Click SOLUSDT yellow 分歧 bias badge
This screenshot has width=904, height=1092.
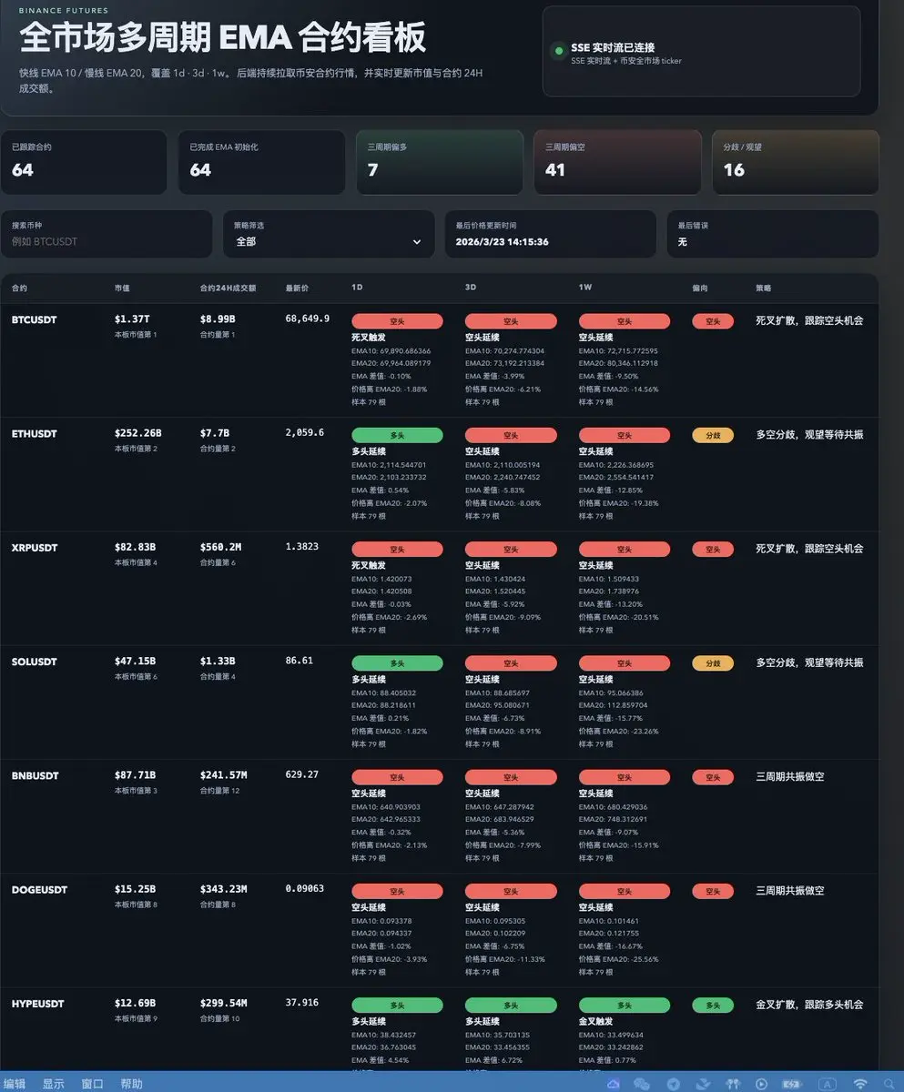click(x=713, y=663)
